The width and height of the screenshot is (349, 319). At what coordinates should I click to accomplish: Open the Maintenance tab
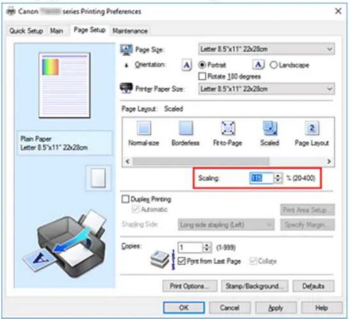tap(130, 31)
